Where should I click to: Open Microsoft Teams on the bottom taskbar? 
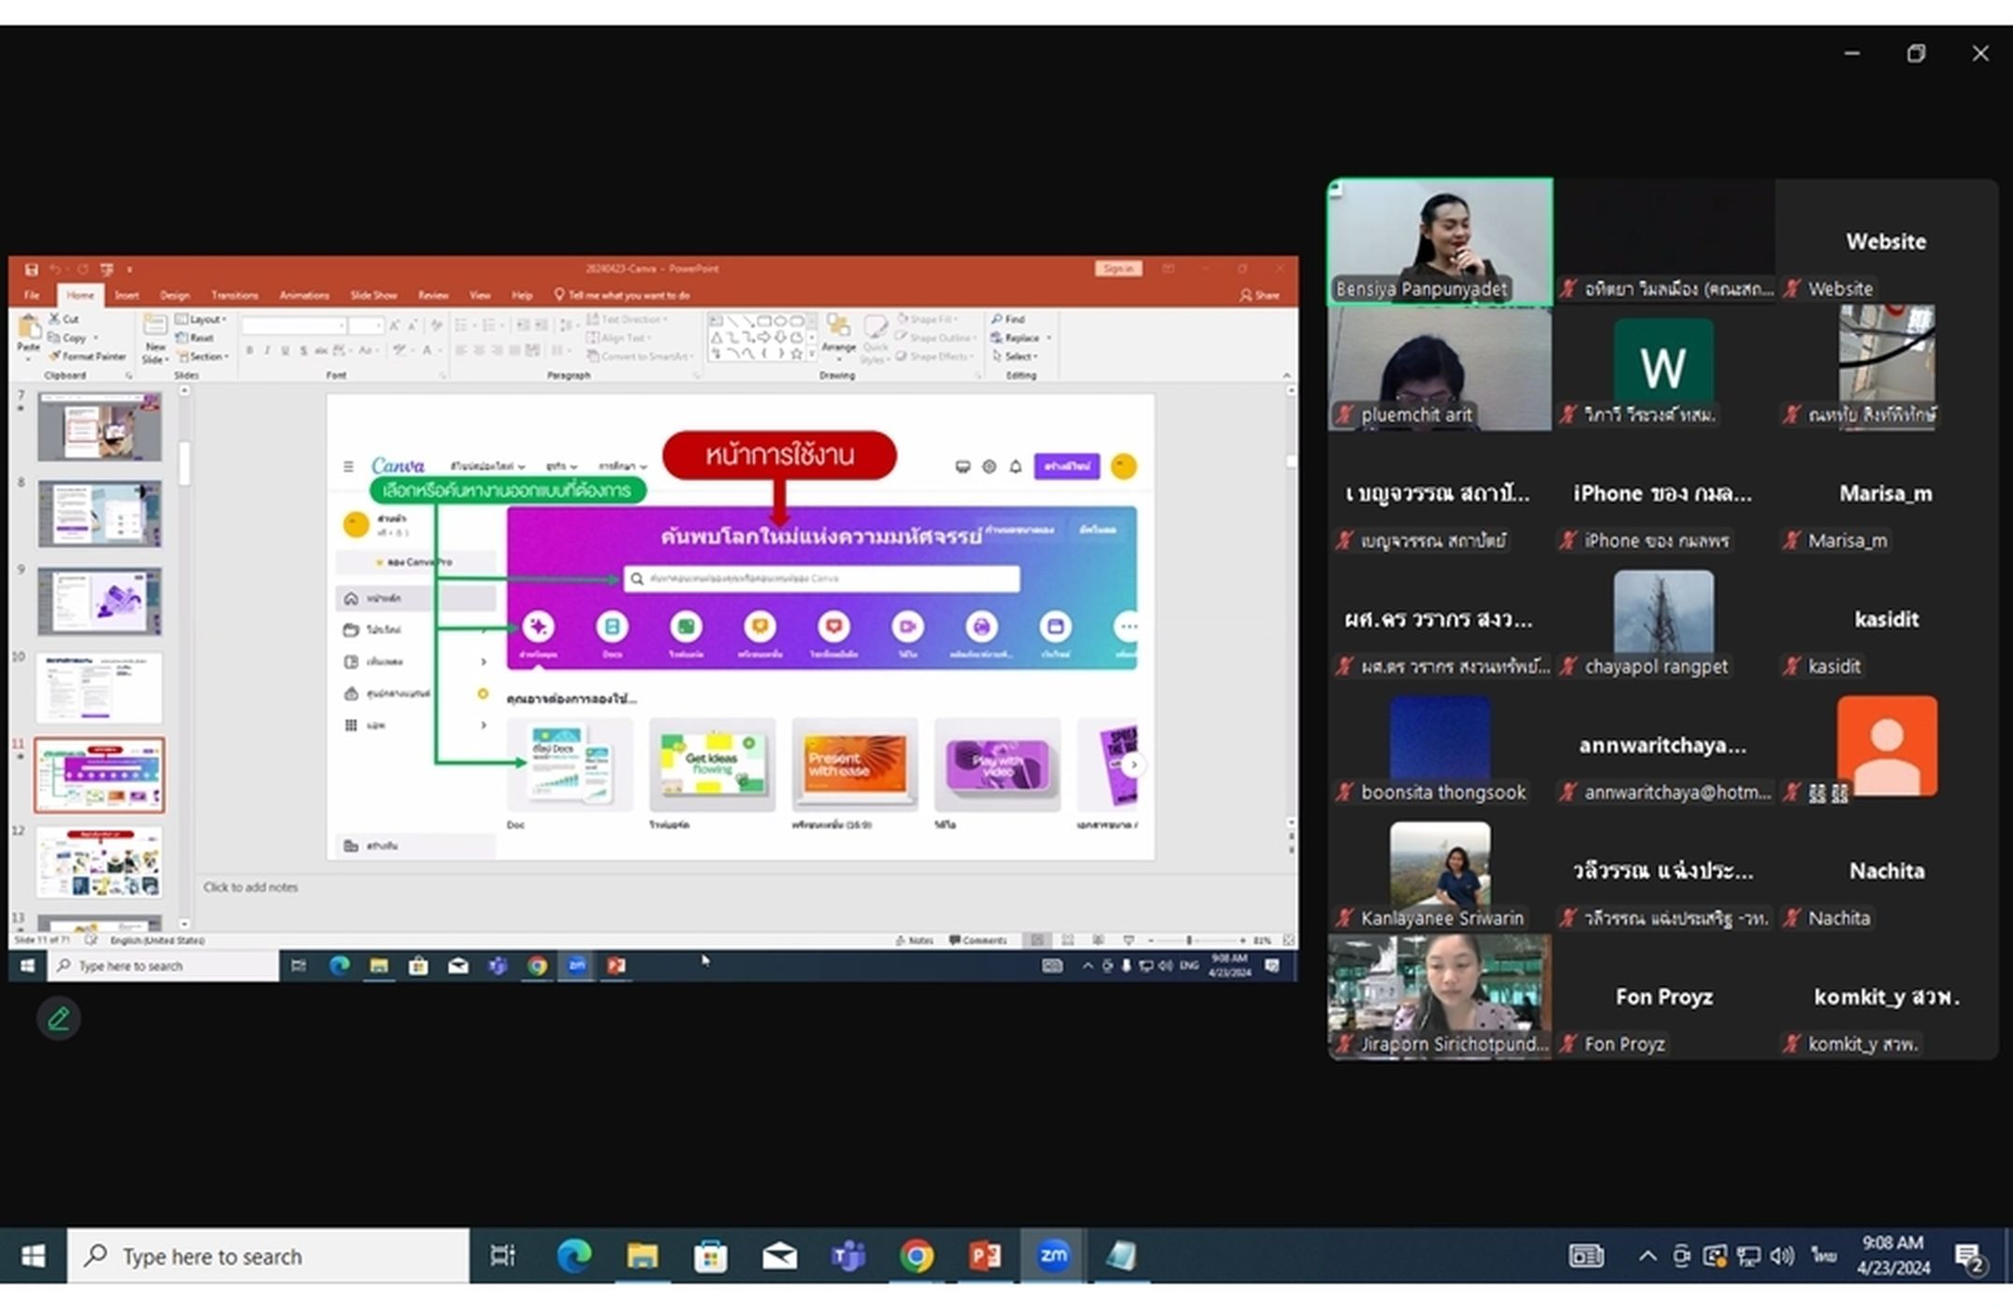click(x=847, y=1255)
